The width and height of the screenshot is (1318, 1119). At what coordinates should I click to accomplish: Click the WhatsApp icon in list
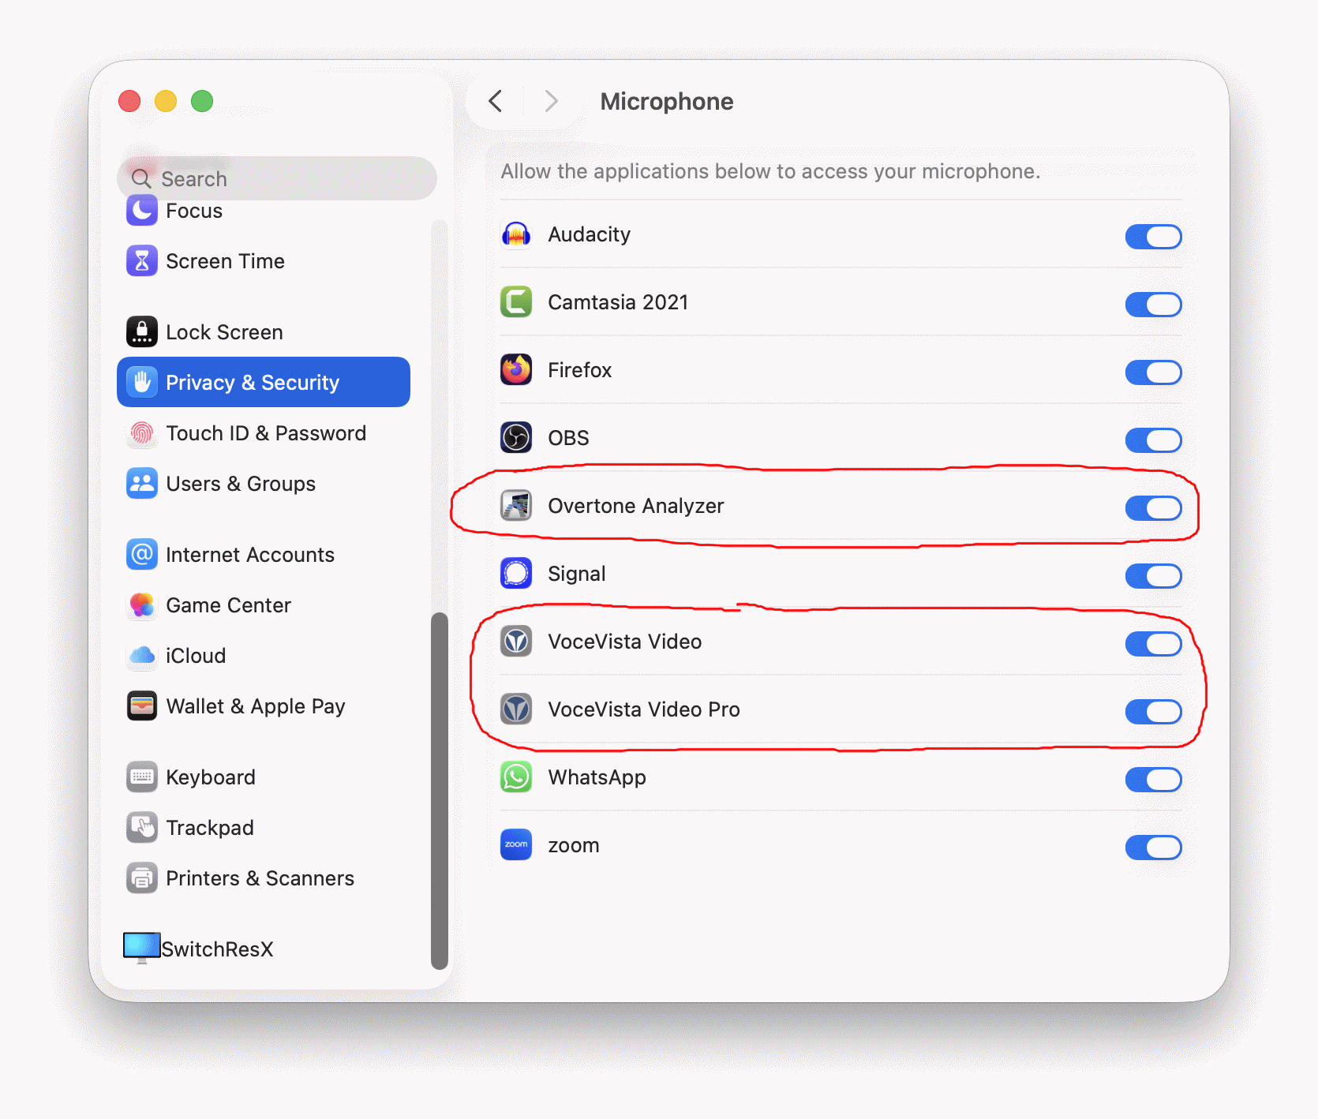tap(516, 777)
